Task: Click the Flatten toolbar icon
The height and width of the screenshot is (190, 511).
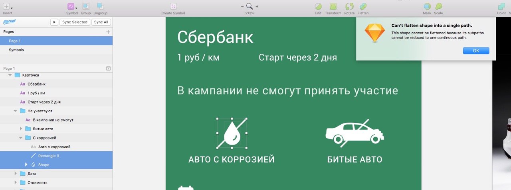Action: (363, 6)
